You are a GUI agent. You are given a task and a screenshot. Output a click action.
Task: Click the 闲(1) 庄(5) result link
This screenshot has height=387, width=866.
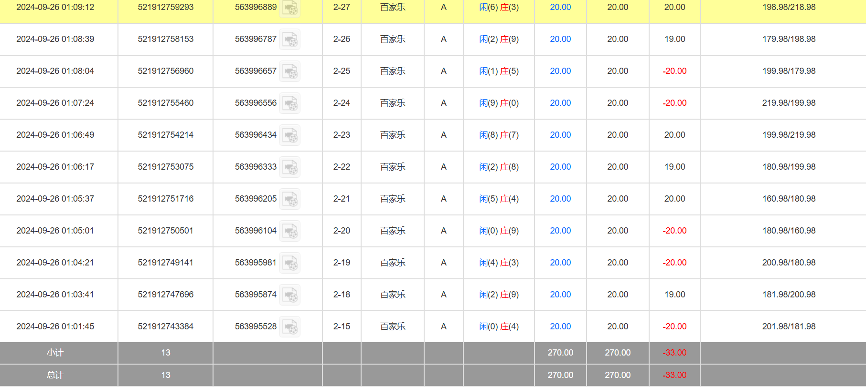point(499,71)
